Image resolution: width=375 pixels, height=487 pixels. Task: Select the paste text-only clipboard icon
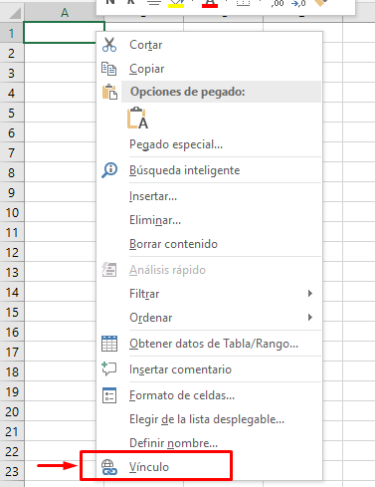137,118
